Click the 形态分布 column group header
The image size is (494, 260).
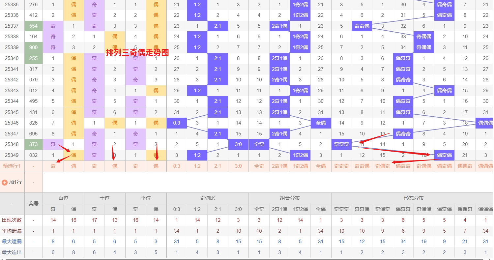pos(413,198)
